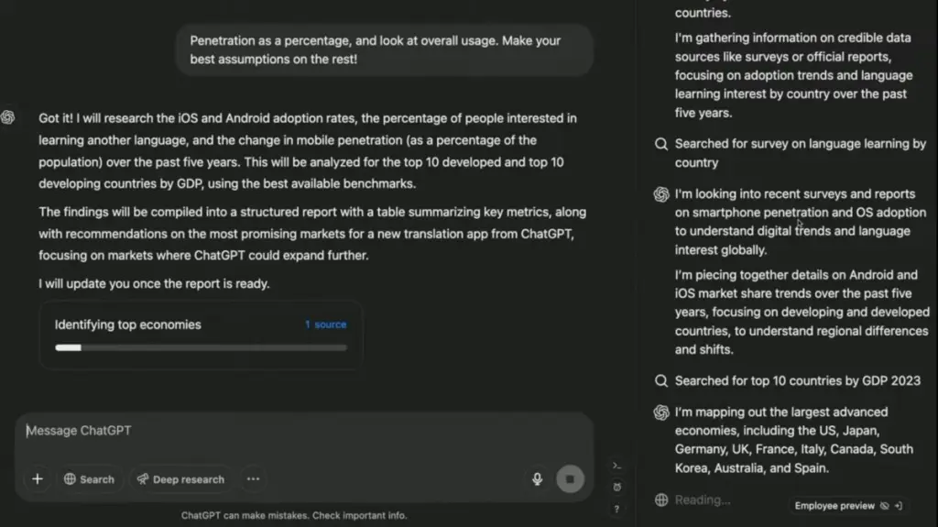Open the question mark help icon
The height and width of the screenshot is (527, 938).
pos(616,509)
